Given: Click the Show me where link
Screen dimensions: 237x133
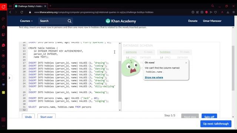Looking at the screenshot, I should click(154, 77).
